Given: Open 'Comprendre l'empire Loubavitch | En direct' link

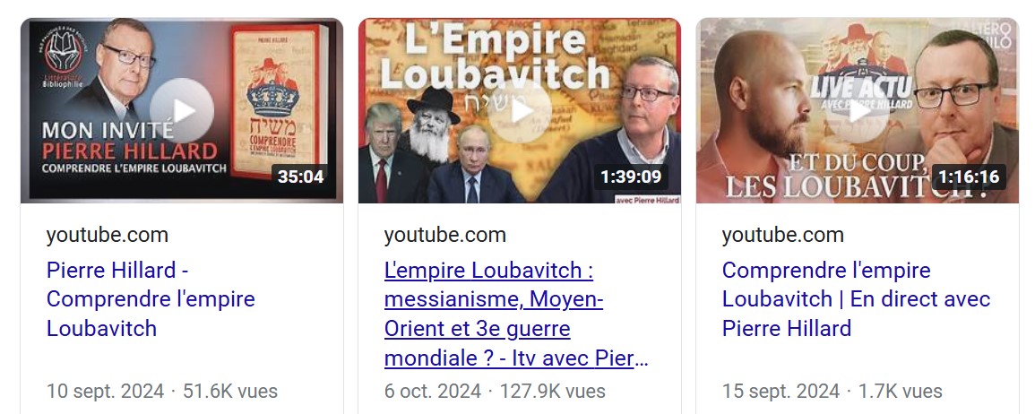Looking at the screenshot, I should (x=856, y=299).
